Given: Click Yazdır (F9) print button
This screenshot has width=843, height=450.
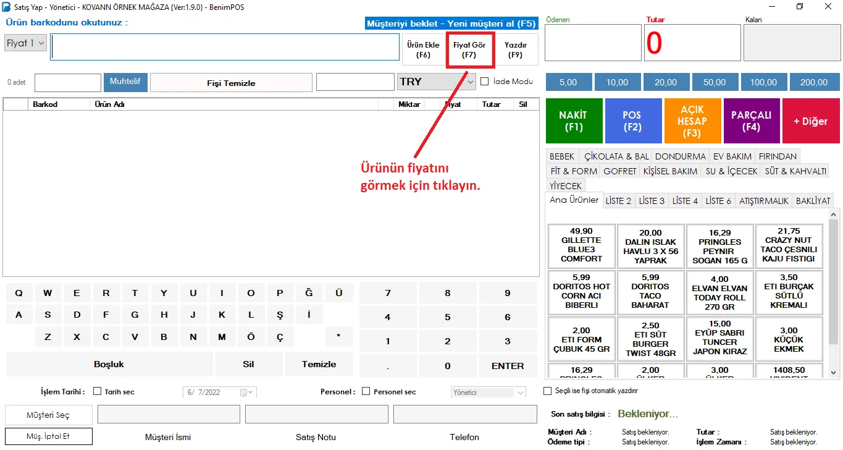Looking at the screenshot, I should (x=516, y=50).
